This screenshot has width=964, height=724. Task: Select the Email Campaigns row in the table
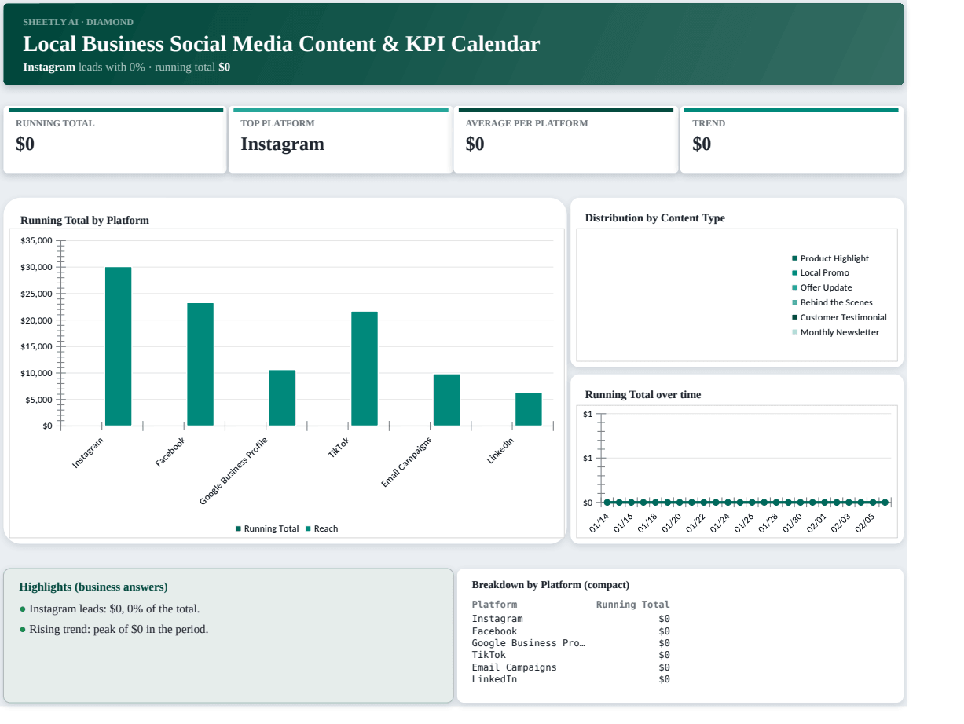[x=571, y=667]
